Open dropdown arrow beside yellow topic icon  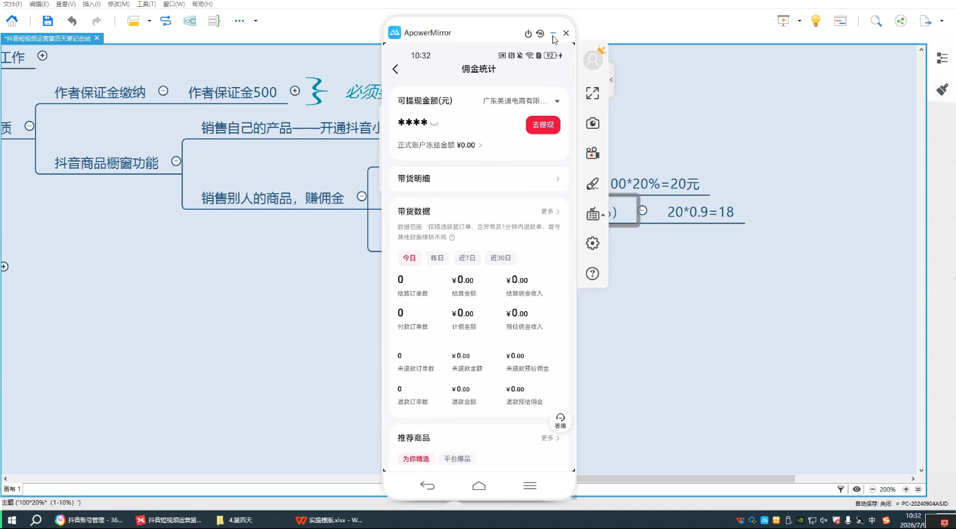pos(149,21)
